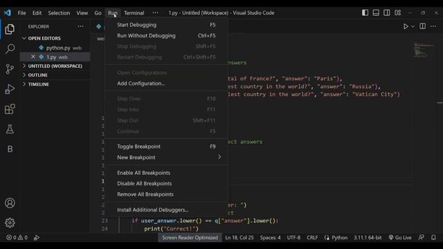The height and width of the screenshot is (249, 443).
Task: Open the Selection menu
Action: click(59, 12)
